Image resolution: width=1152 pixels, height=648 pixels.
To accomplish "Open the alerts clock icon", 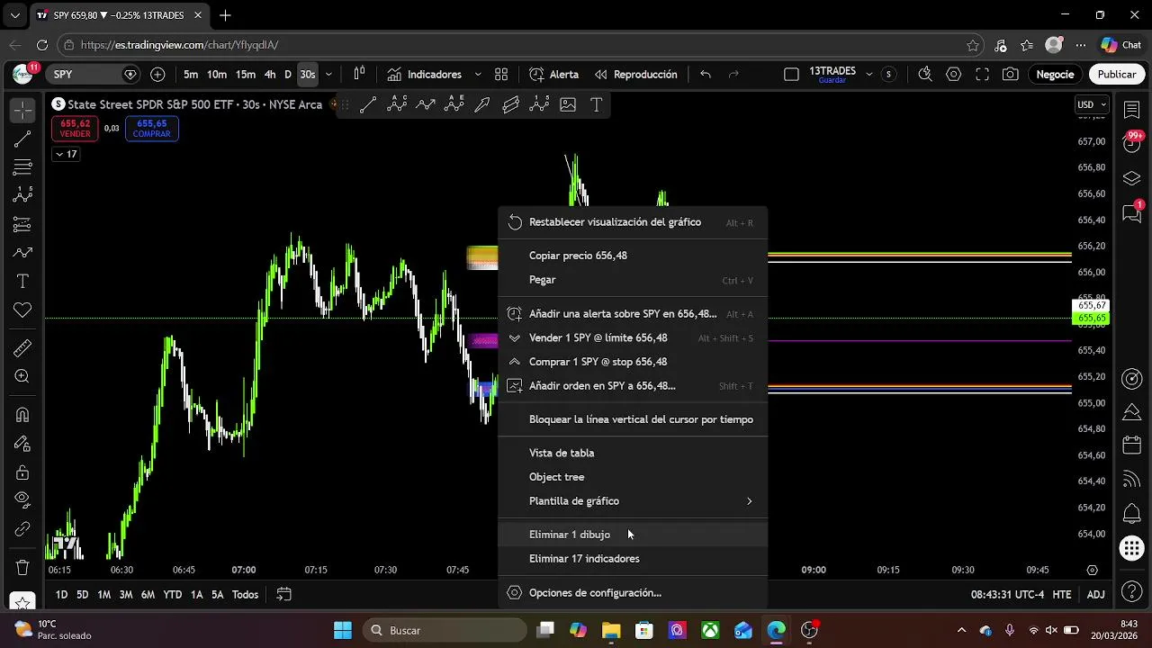I will tap(1131, 144).
